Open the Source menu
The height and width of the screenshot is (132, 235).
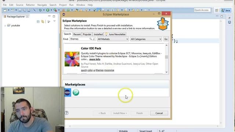click(19, 5)
